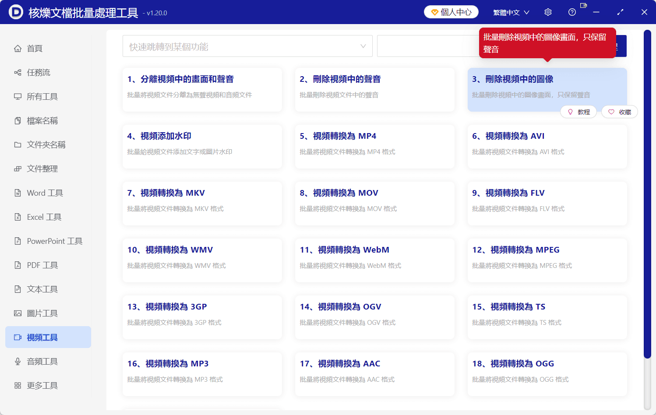Go to PDF 工具 in the sidebar
The height and width of the screenshot is (415, 656).
(48, 265)
